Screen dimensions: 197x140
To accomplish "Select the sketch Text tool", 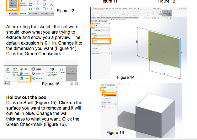I will click(51, 5).
